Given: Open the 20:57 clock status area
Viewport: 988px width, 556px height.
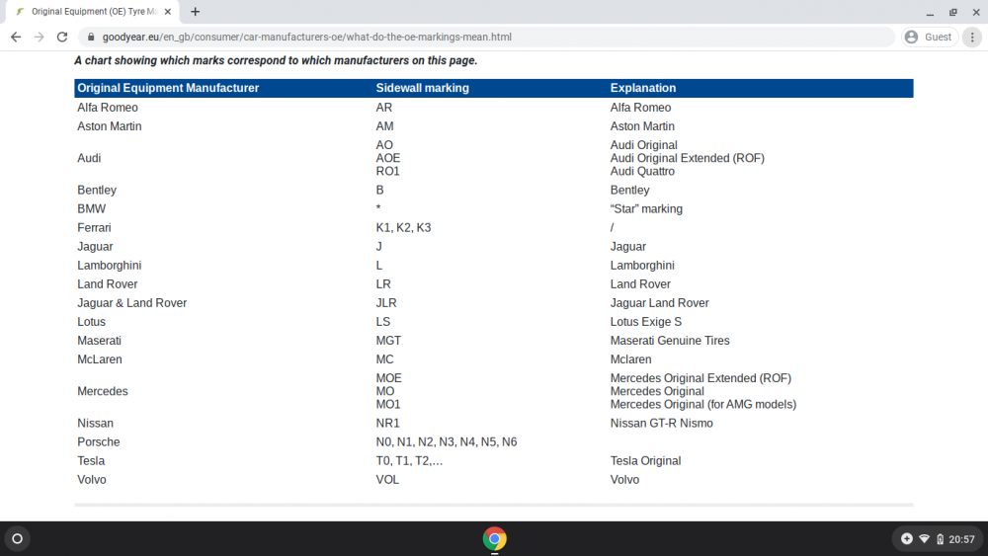Looking at the screenshot, I should tap(961, 539).
